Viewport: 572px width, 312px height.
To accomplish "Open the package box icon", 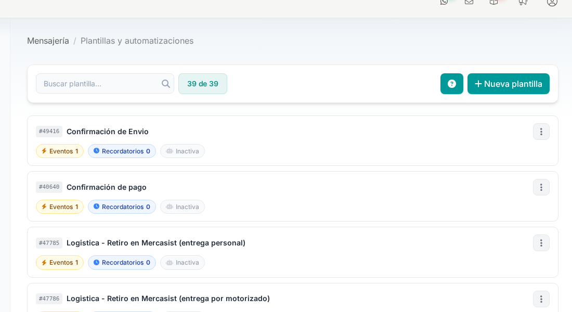I will click(x=494, y=2).
